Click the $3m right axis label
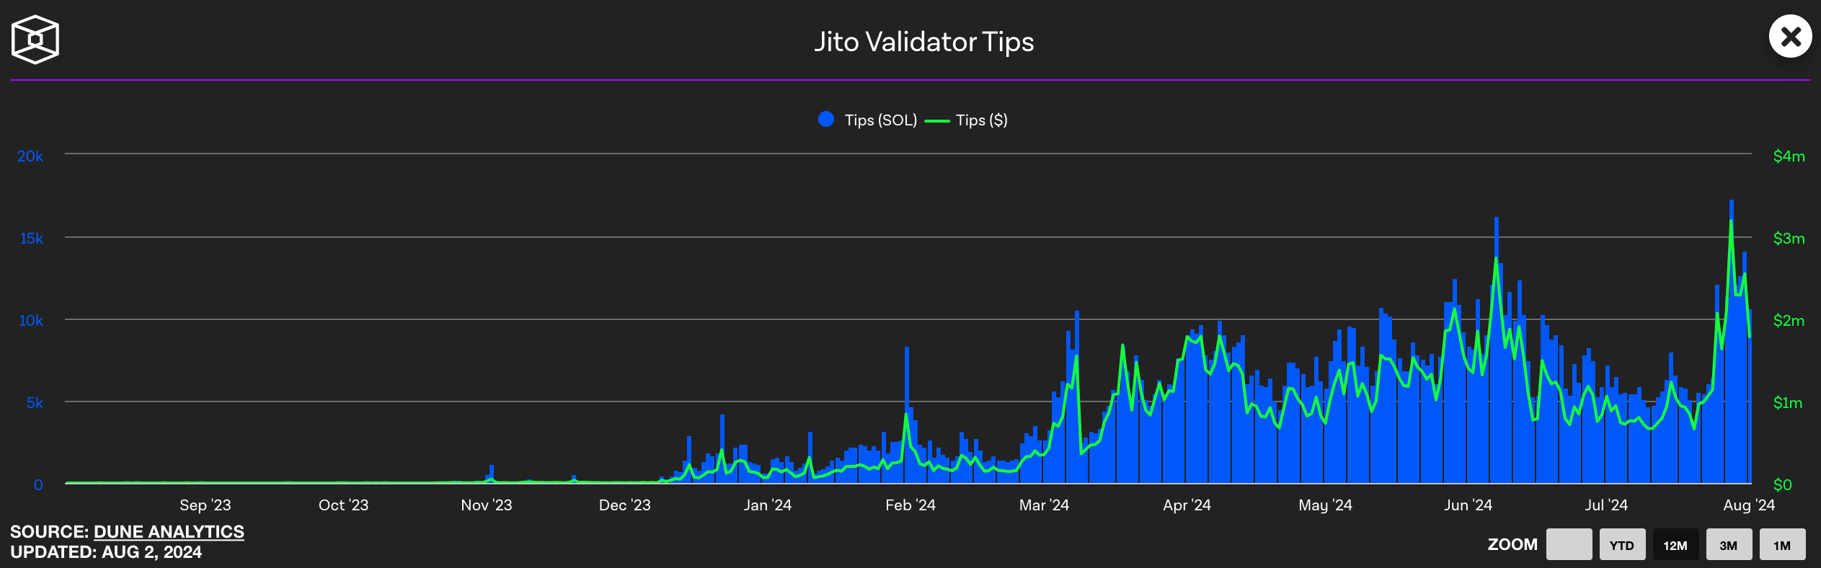The height and width of the screenshot is (568, 1821). (1789, 239)
